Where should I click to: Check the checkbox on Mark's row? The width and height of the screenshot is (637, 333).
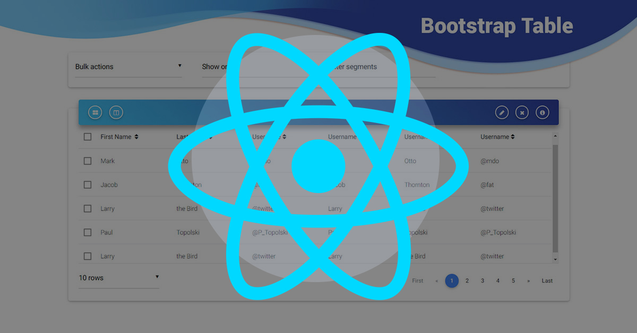tap(87, 161)
